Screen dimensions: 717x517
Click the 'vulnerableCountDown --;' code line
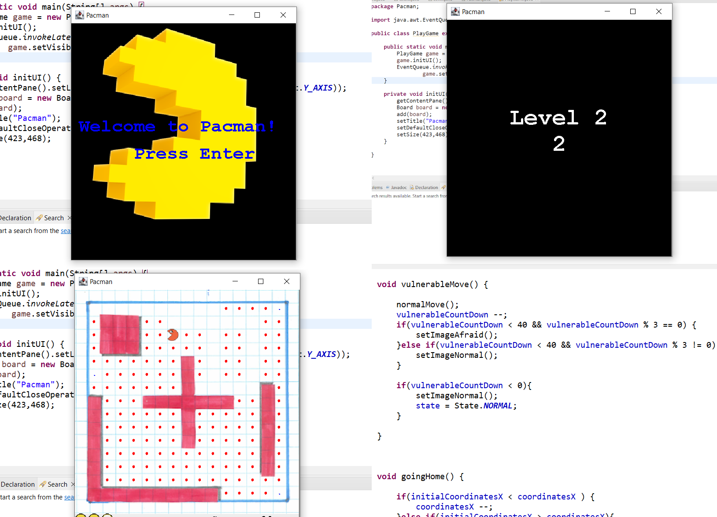point(451,315)
